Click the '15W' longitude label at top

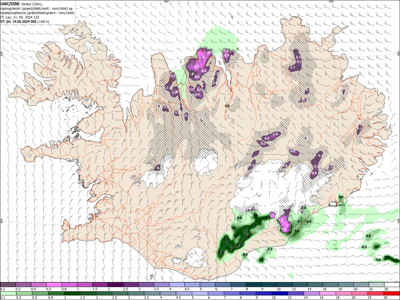(331, 2)
